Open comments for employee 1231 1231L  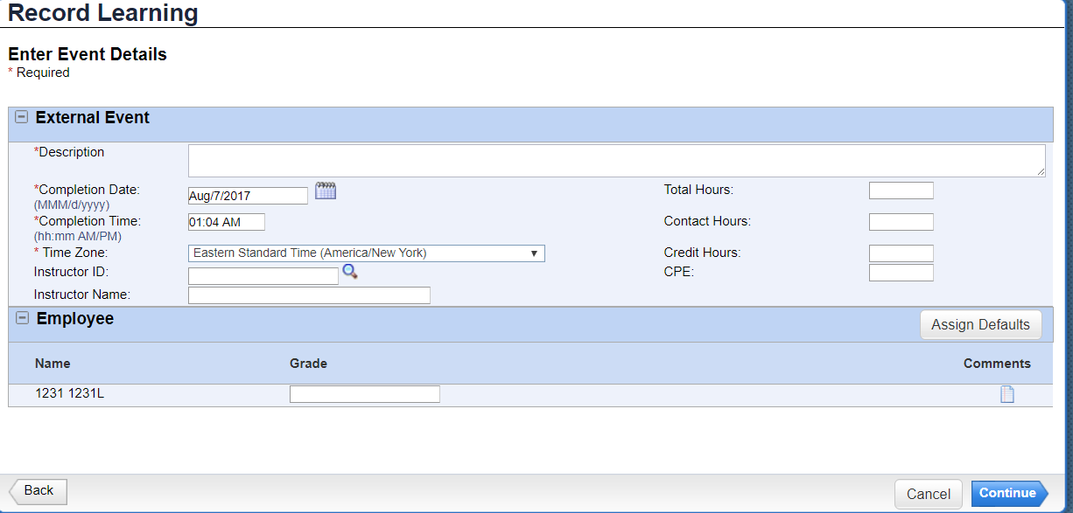1007,394
